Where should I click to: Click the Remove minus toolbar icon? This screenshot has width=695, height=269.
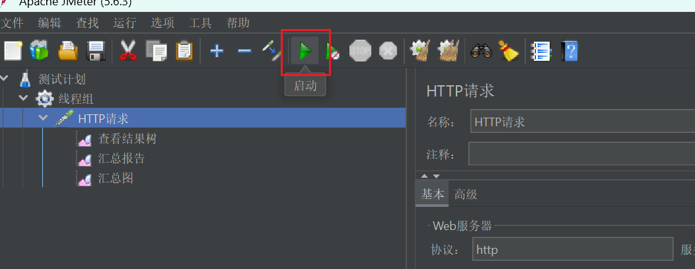coord(244,51)
